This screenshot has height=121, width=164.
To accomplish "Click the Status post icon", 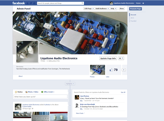I will (x=16, y=92).
